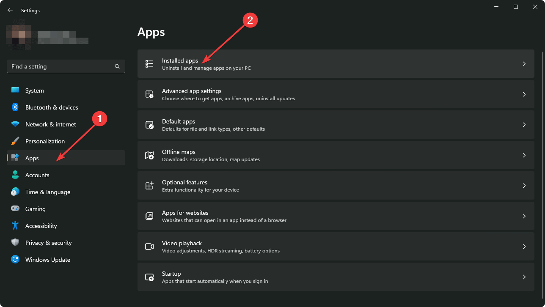The width and height of the screenshot is (545, 307).
Task: Click 'Defaults for file and link types' description
Action: click(213, 129)
